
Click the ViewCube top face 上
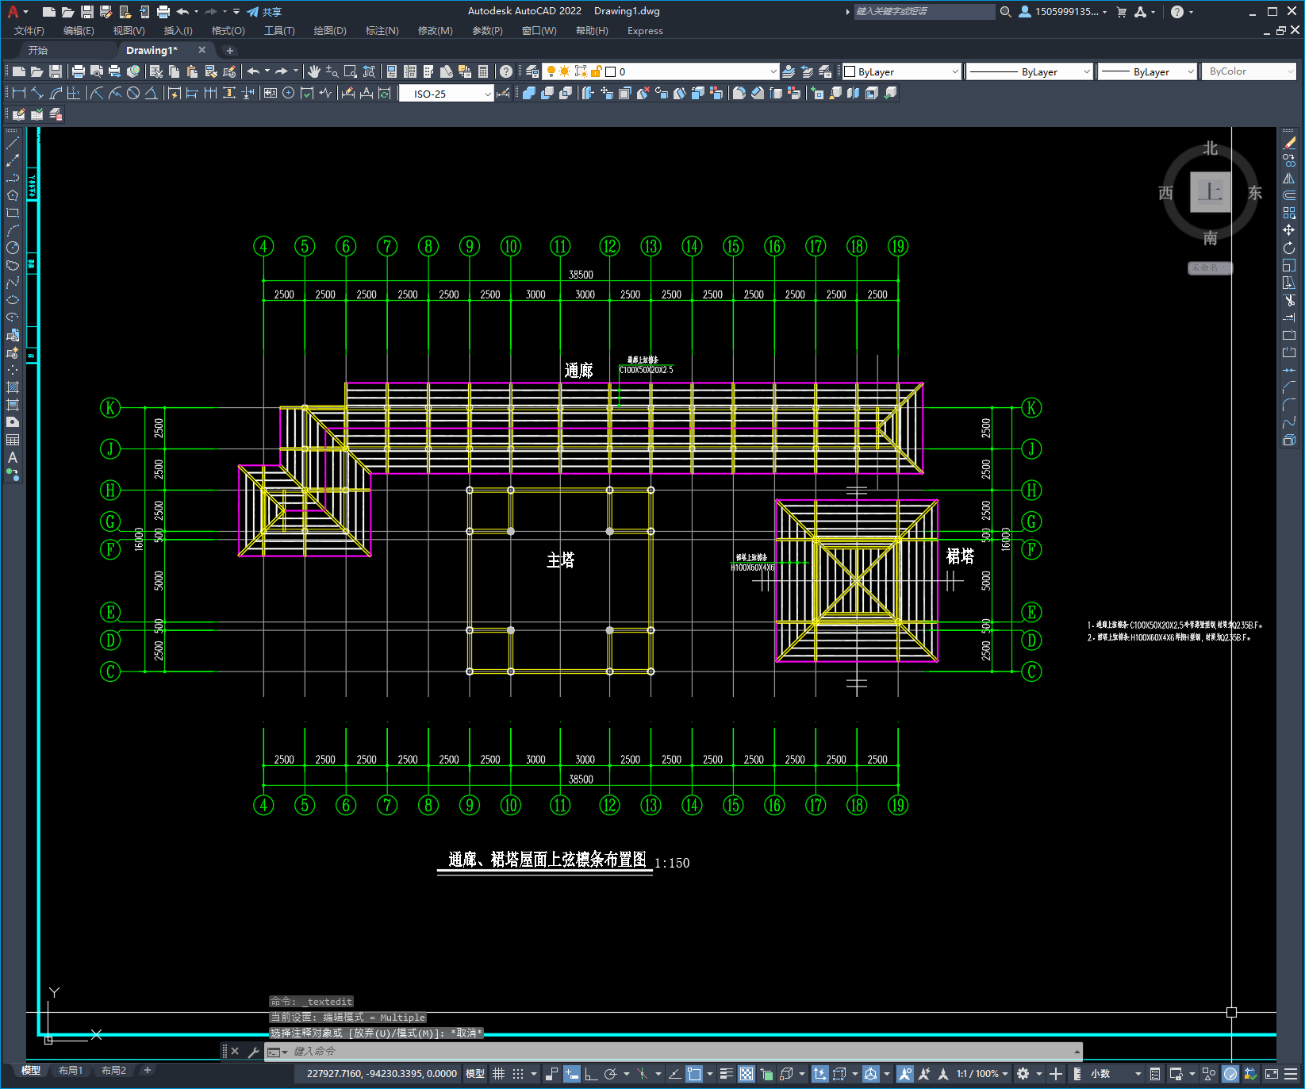point(1211,192)
